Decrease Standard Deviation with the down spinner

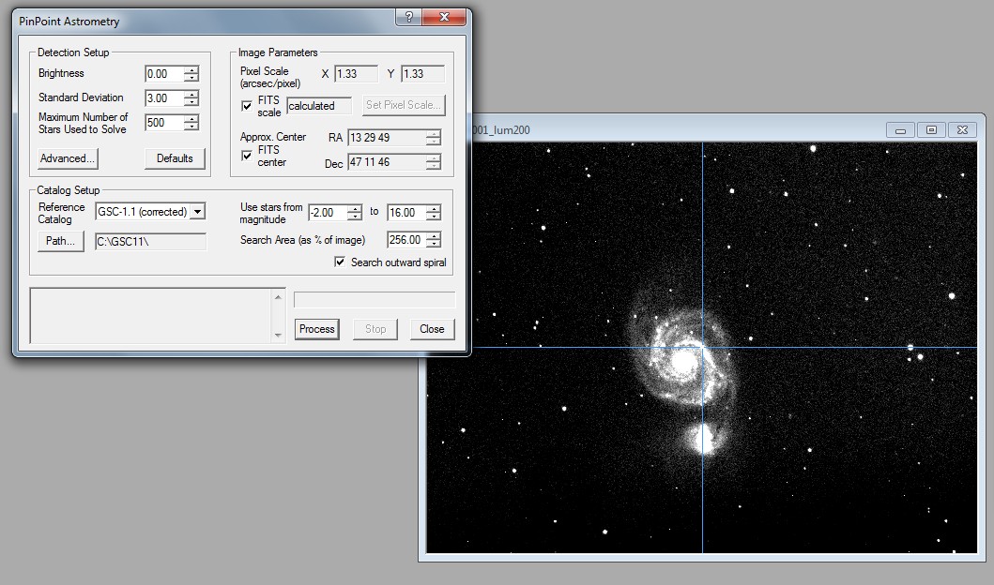(x=191, y=102)
